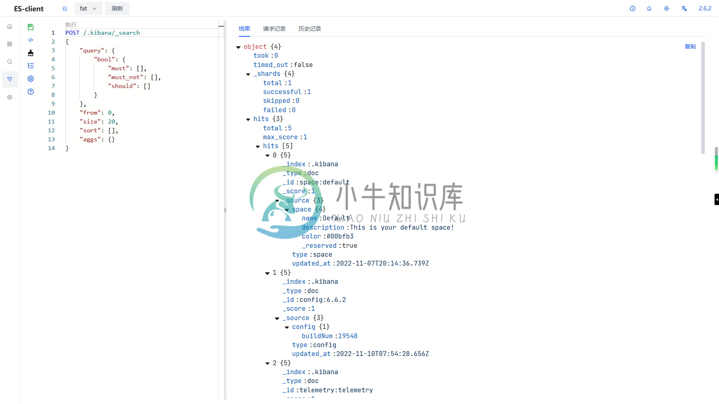Click the _id :telemetry:telemetry entry
Viewport: 719px width, 404px height.
coord(328,390)
